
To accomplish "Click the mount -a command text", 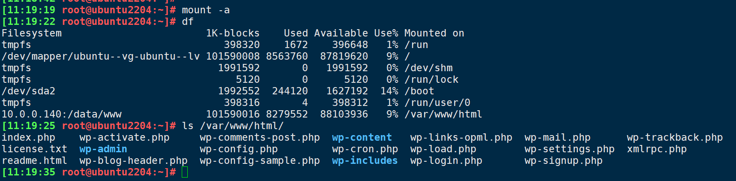I will (206, 10).
